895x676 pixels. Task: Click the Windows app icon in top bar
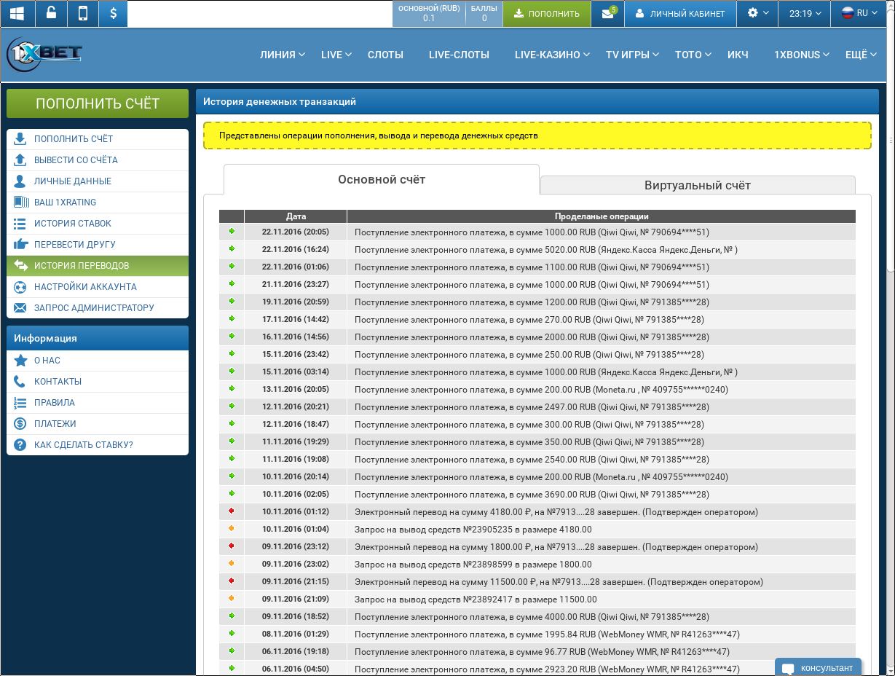(x=17, y=13)
